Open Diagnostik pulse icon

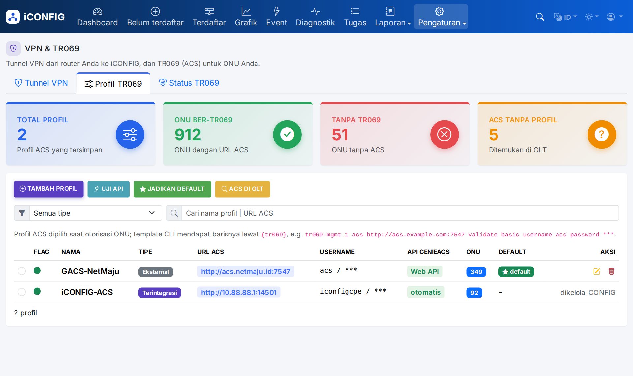tap(315, 12)
